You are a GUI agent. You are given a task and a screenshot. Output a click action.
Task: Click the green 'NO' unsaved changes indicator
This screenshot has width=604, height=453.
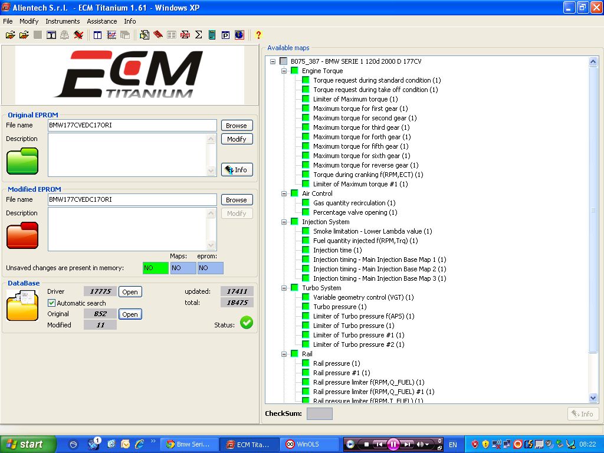tap(156, 268)
